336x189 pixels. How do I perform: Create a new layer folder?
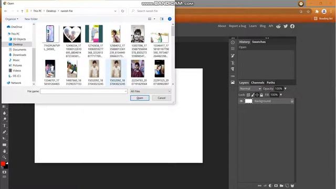tap(281, 185)
